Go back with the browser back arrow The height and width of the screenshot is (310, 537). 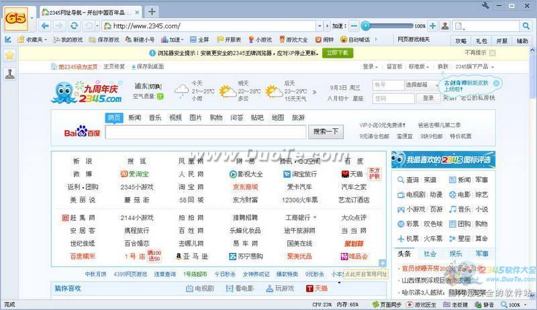[45, 26]
